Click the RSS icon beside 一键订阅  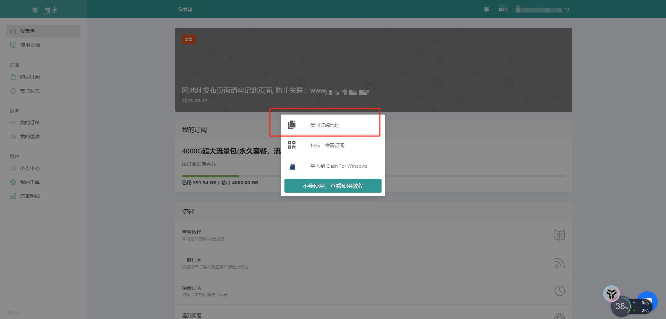click(559, 263)
